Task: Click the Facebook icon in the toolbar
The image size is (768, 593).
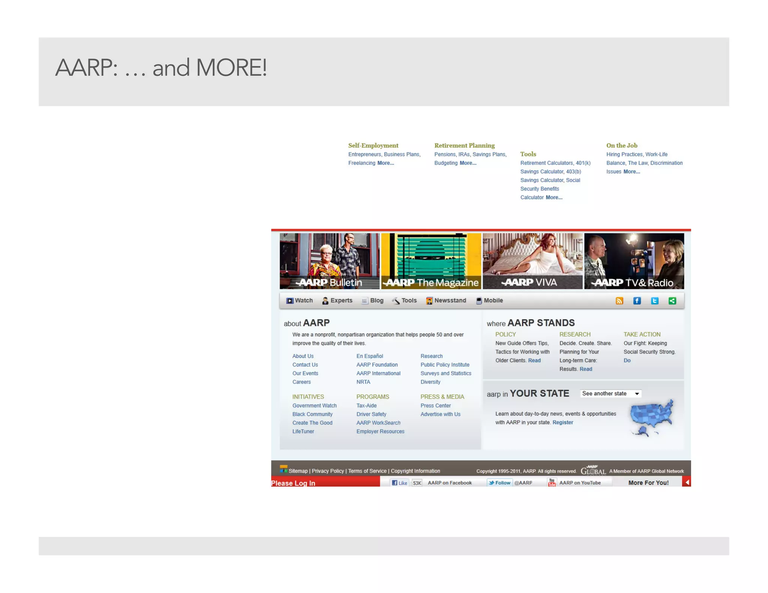Action: coord(637,301)
